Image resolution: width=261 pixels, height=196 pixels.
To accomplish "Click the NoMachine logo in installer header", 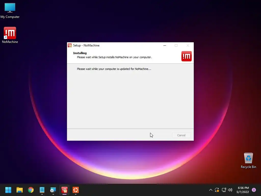I will (186, 56).
